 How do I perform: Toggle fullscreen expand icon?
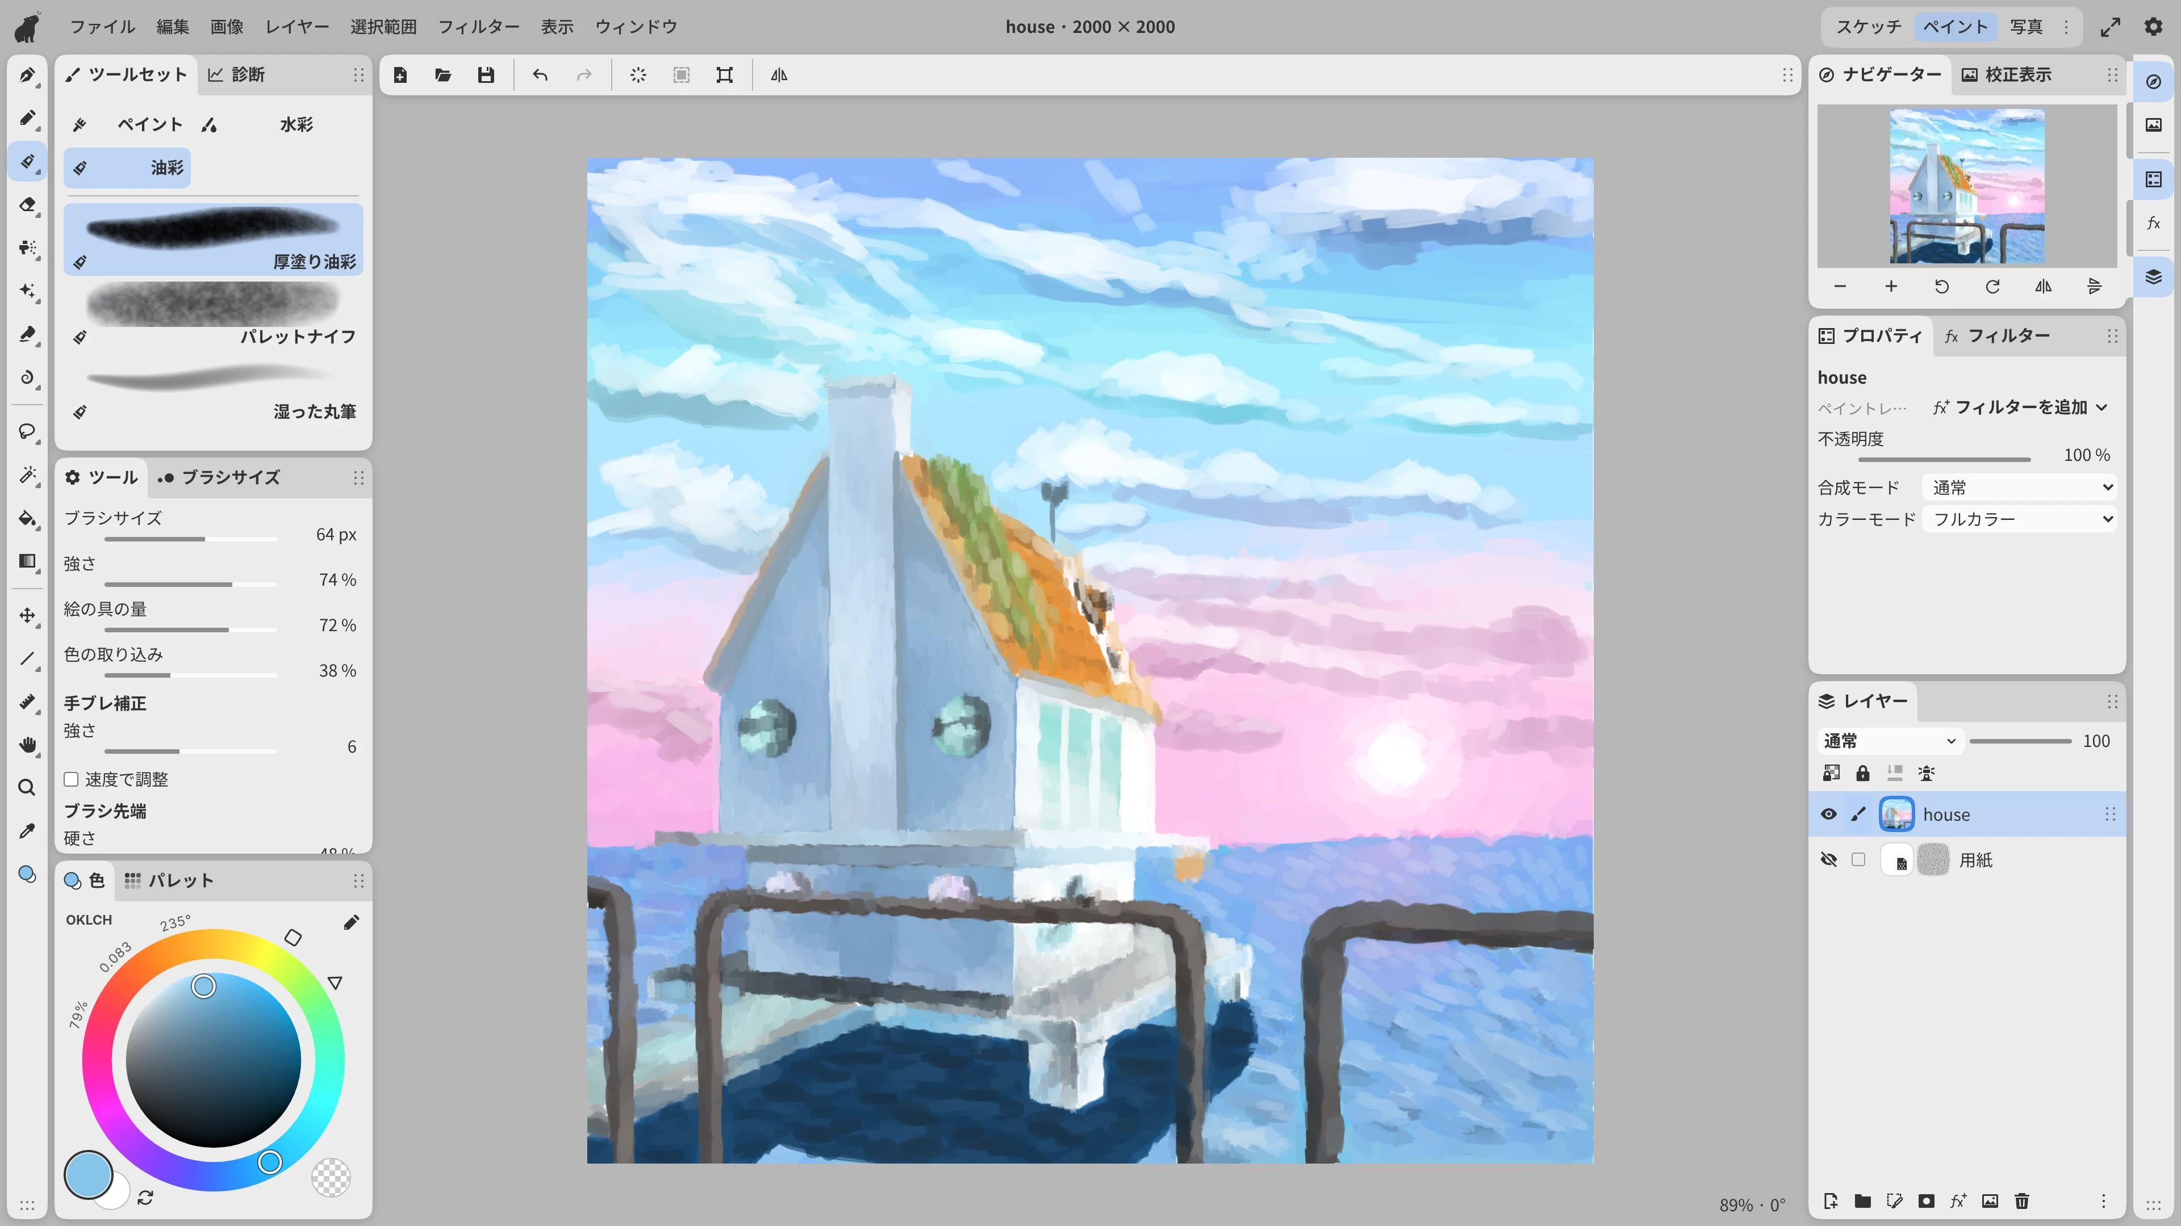(2111, 26)
